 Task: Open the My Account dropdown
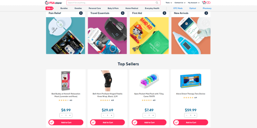coord(194,3)
